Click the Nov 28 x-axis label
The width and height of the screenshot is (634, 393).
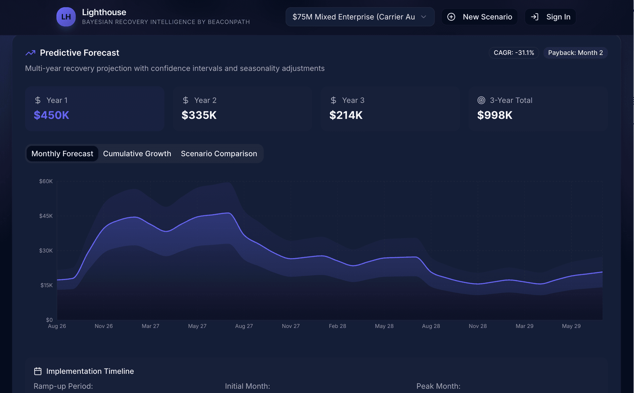(478, 326)
